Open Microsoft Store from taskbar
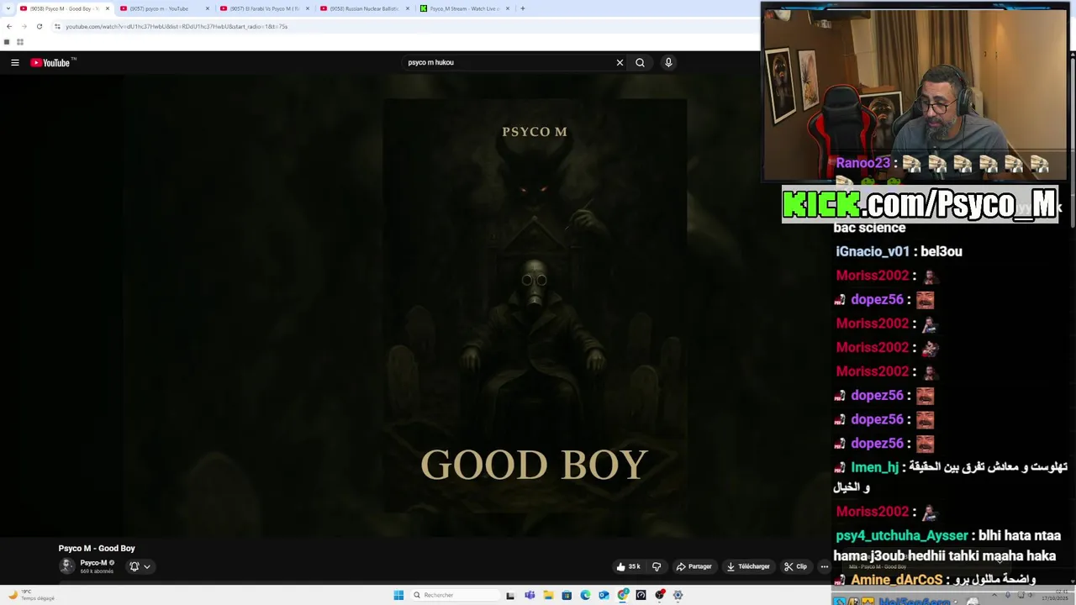 pos(567,595)
